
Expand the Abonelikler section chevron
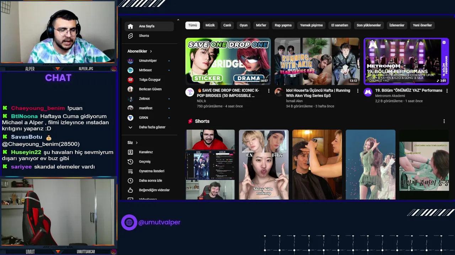[x=151, y=51]
